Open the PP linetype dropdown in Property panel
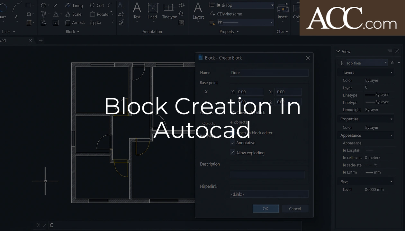 (x=271, y=22)
